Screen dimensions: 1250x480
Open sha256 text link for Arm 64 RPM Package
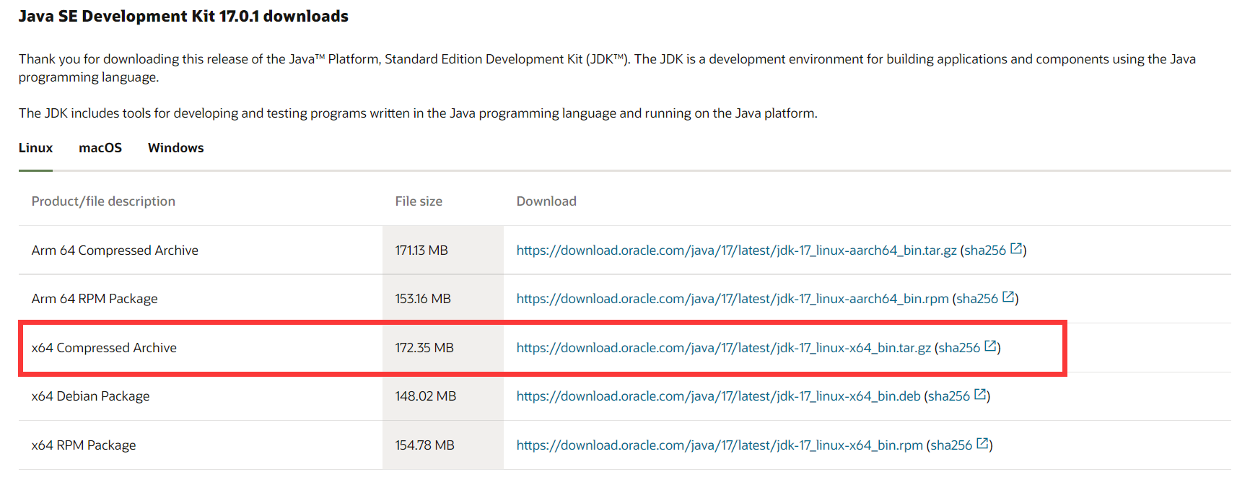pos(977,299)
